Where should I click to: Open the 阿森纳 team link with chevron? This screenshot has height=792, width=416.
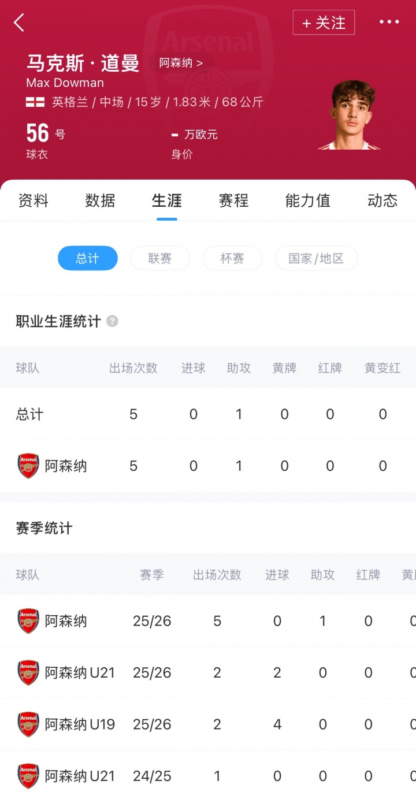[x=181, y=63]
